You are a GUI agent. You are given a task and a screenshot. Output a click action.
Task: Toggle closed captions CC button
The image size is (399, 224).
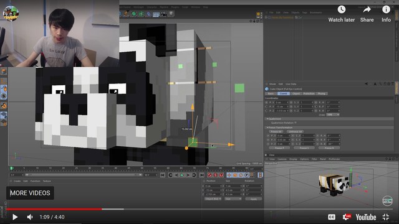(x=331, y=217)
